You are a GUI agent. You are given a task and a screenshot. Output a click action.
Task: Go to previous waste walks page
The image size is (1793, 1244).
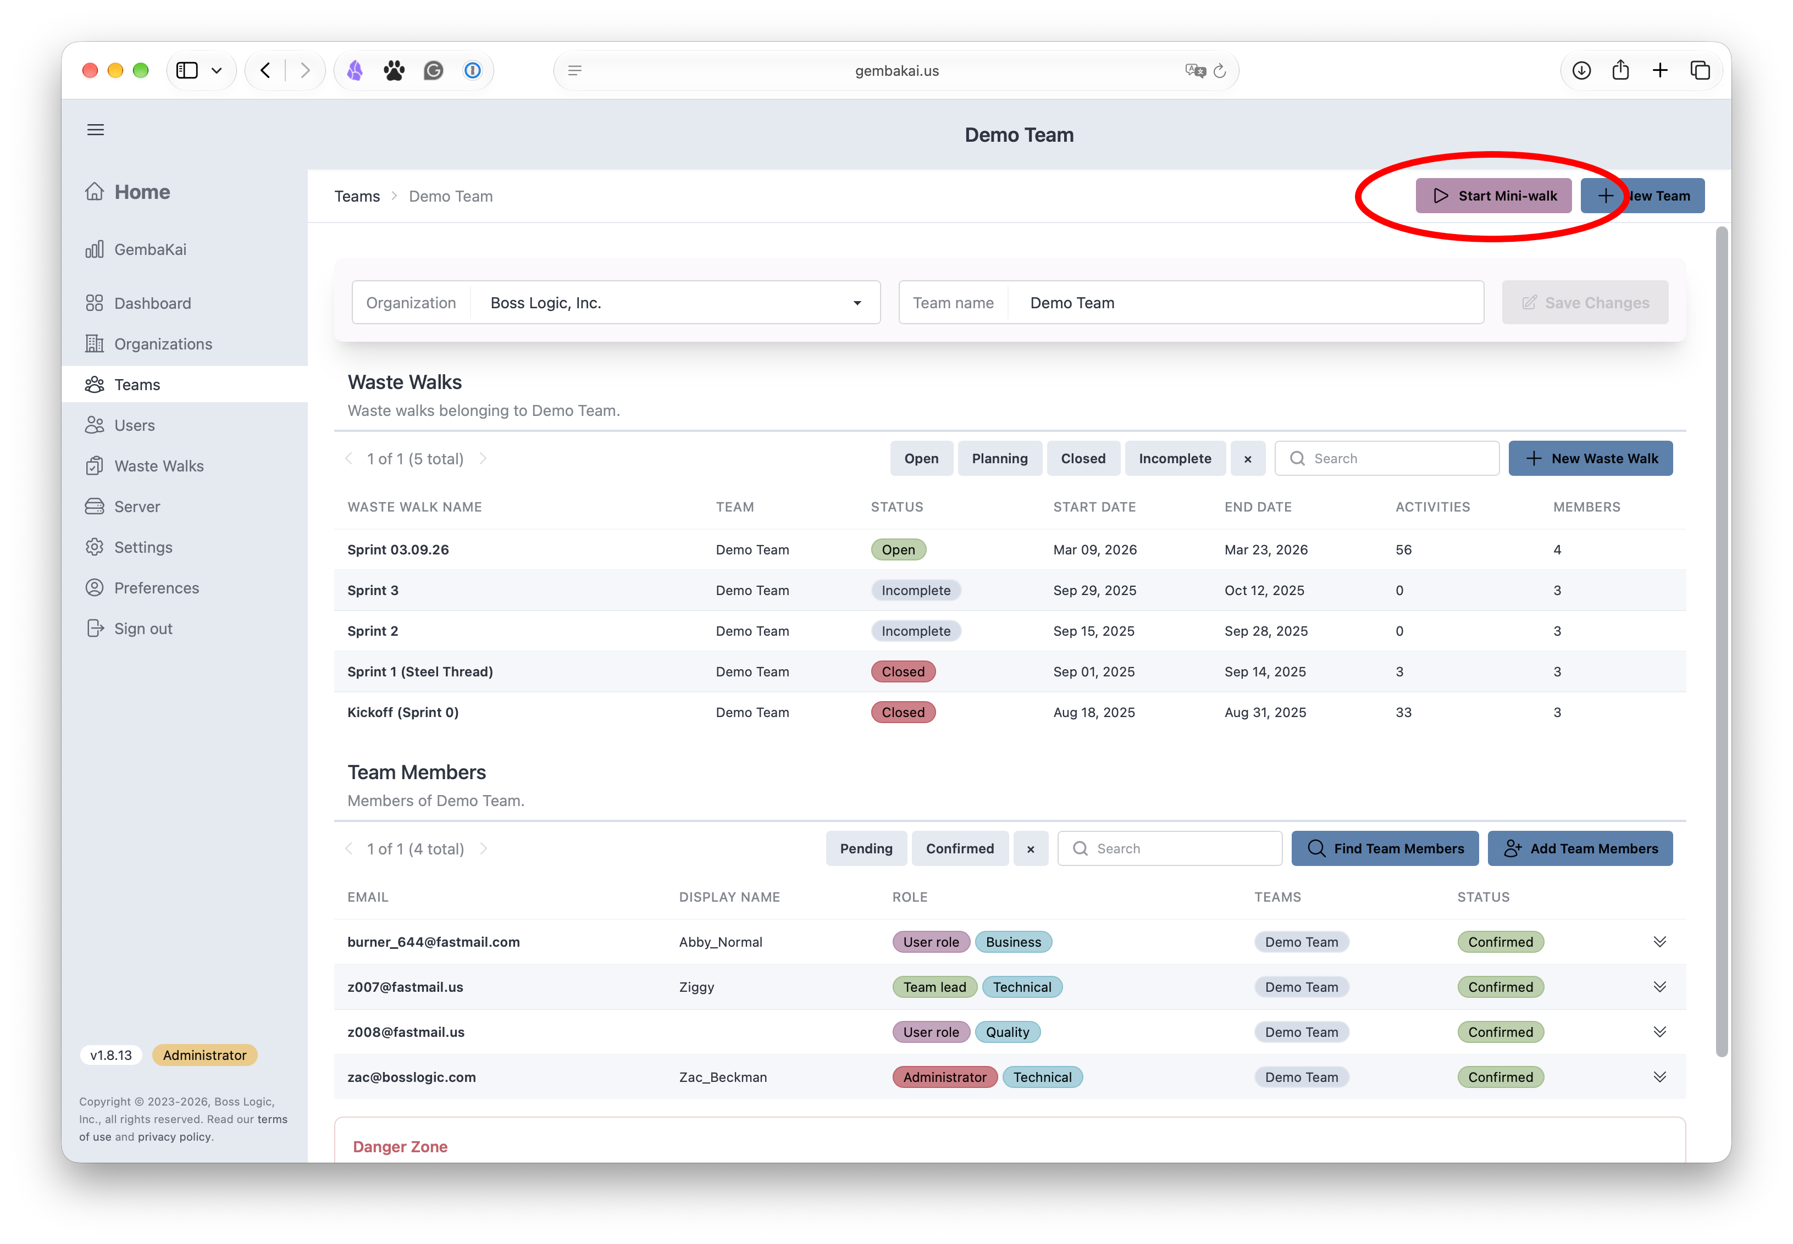point(348,458)
